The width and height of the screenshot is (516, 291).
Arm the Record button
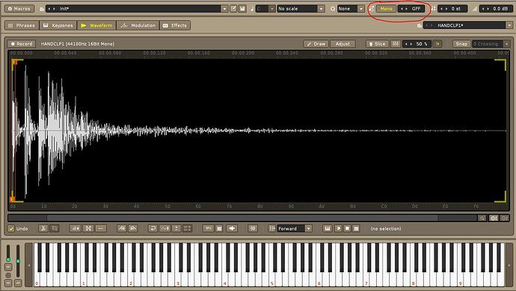(21, 44)
